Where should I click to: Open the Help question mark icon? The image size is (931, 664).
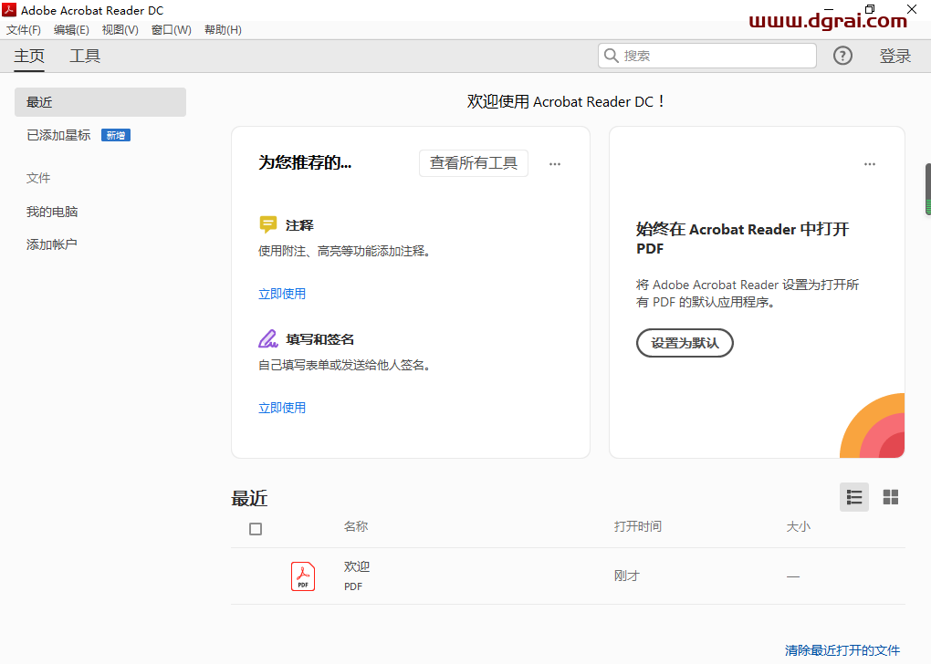coord(842,56)
